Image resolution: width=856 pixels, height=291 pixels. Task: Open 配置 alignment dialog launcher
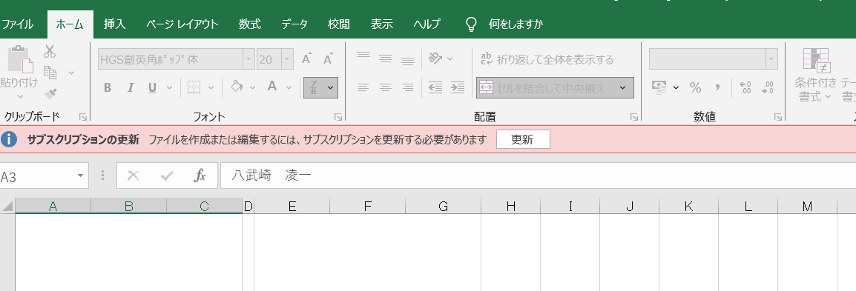pyautogui.click(x=634, y=116)
